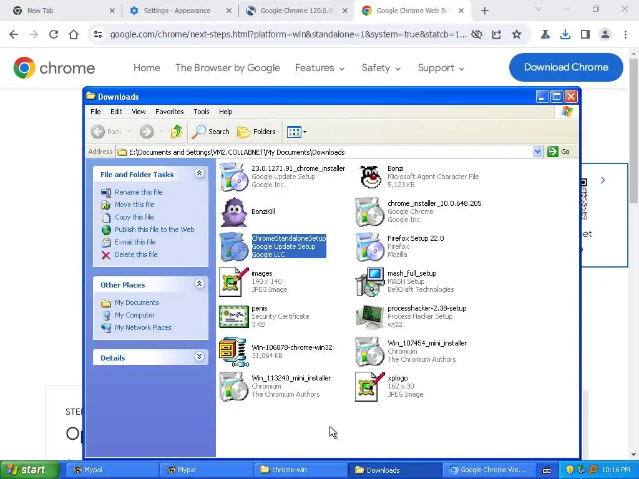This screenshot has height=479, width=639.
Task: Toggle the browser side panel icon
Action: [585, 34]
